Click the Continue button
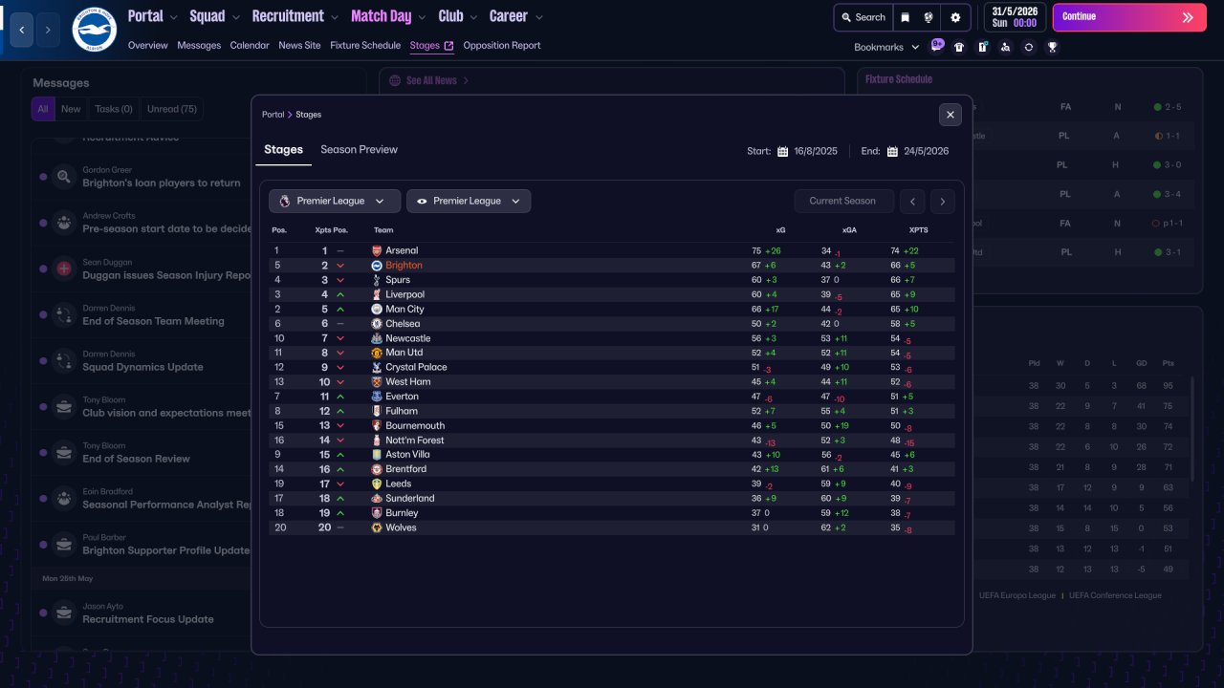1224x688 pixels. coord(1129,17)
